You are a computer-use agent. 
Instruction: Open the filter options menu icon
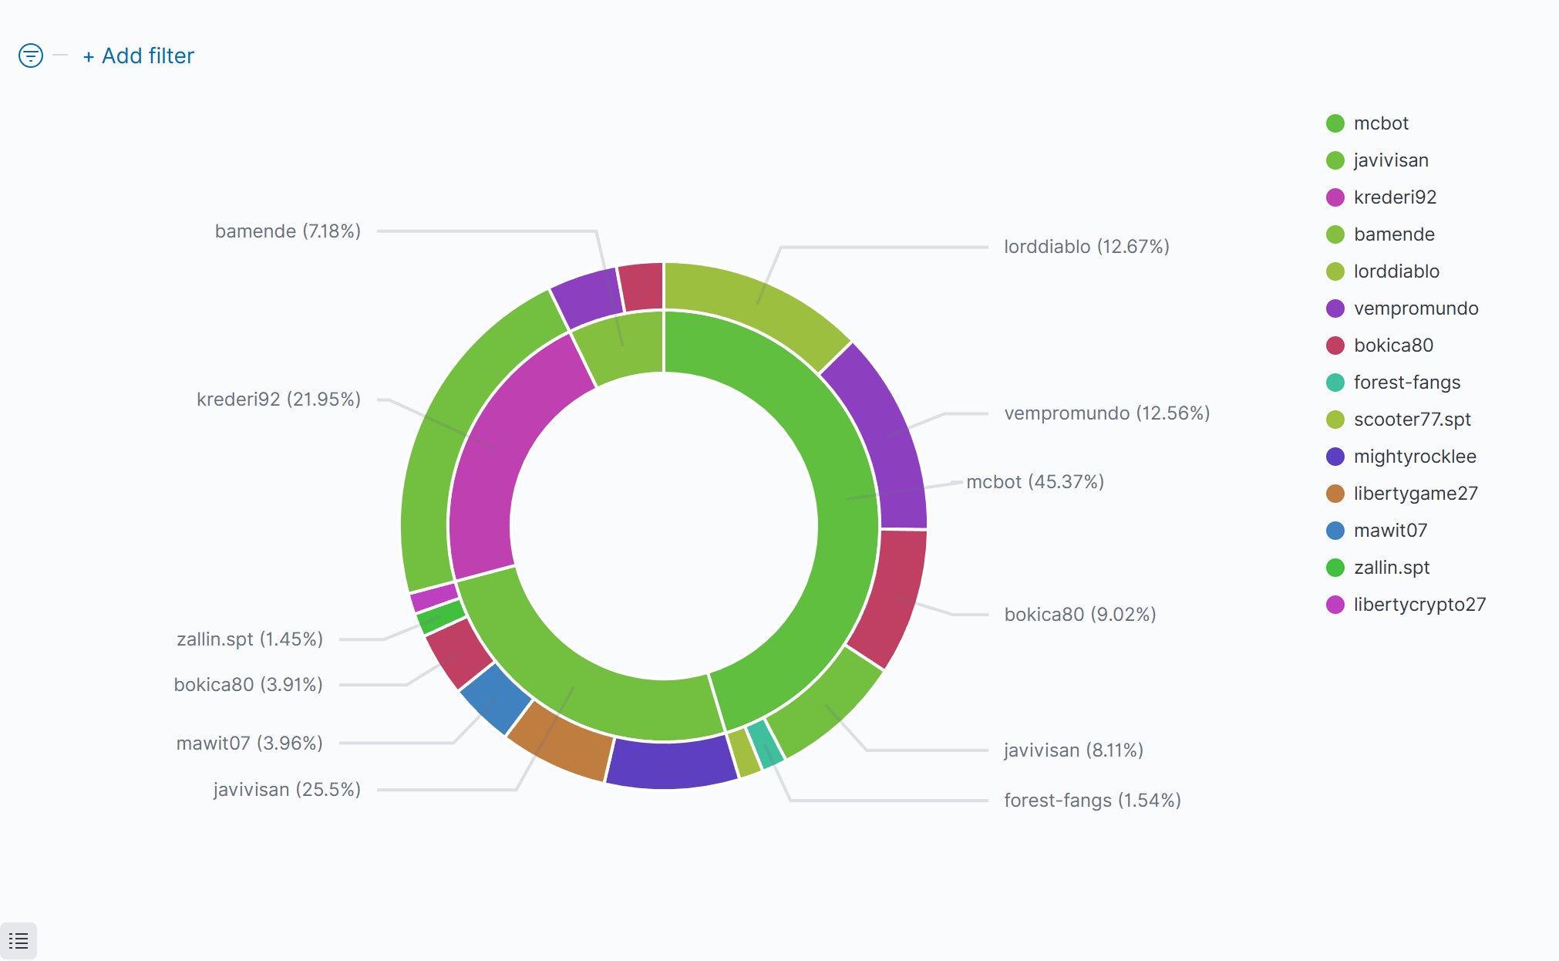[31, 56]
